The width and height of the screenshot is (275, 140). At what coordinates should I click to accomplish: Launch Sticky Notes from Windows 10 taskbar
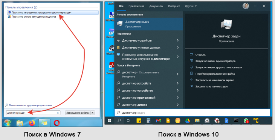point(139,120)
